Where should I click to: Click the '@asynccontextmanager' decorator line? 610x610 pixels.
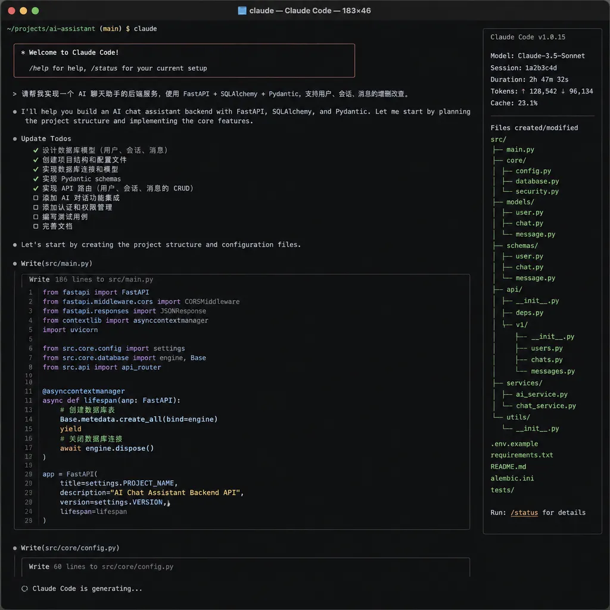[83, 391]
